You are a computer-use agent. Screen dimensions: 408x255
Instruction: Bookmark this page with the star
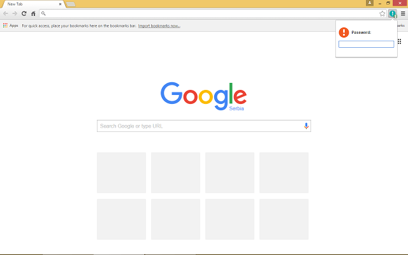[382, 13]
